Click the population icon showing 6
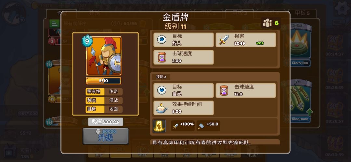The width and height of the screenshot is (351, 162). click(x=271, y=23)
